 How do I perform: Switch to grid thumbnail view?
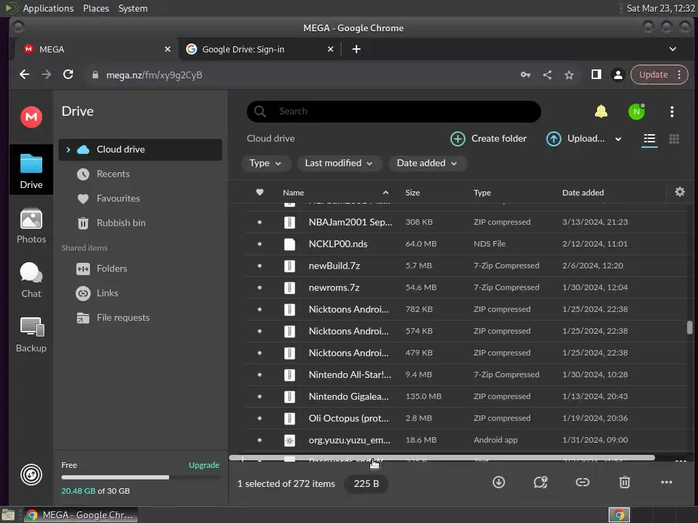[x=674, y=139]
